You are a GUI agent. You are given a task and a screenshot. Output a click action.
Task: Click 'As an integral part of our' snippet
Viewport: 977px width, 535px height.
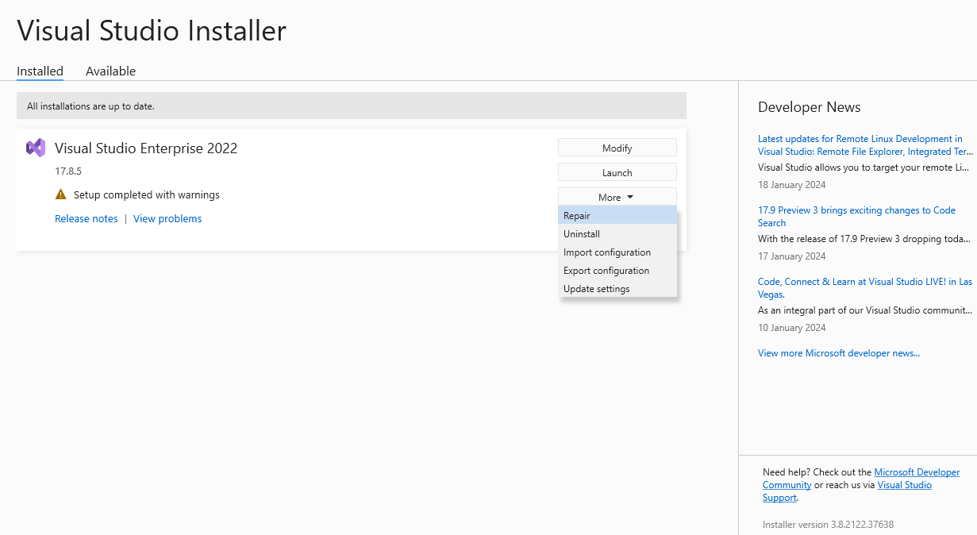click(x=865, y=310)
